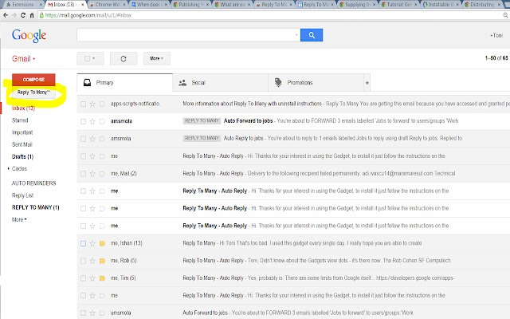This screenshot has width=510, height=319.
Task: Open the More actions dropdown in toolbar
Action: pos(157,58)
